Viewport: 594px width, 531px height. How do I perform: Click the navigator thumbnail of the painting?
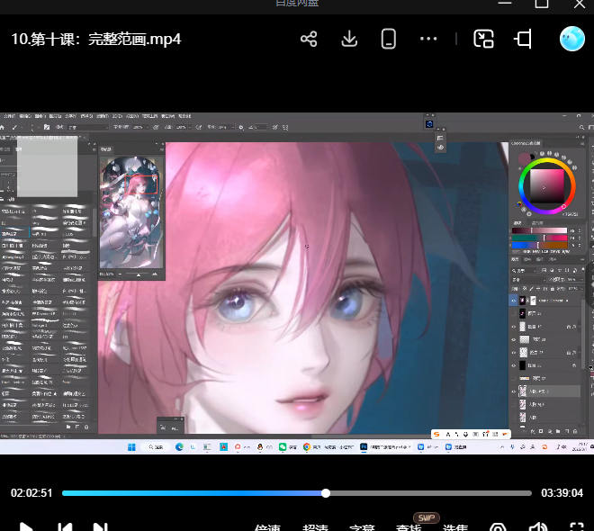pos(131,212)
